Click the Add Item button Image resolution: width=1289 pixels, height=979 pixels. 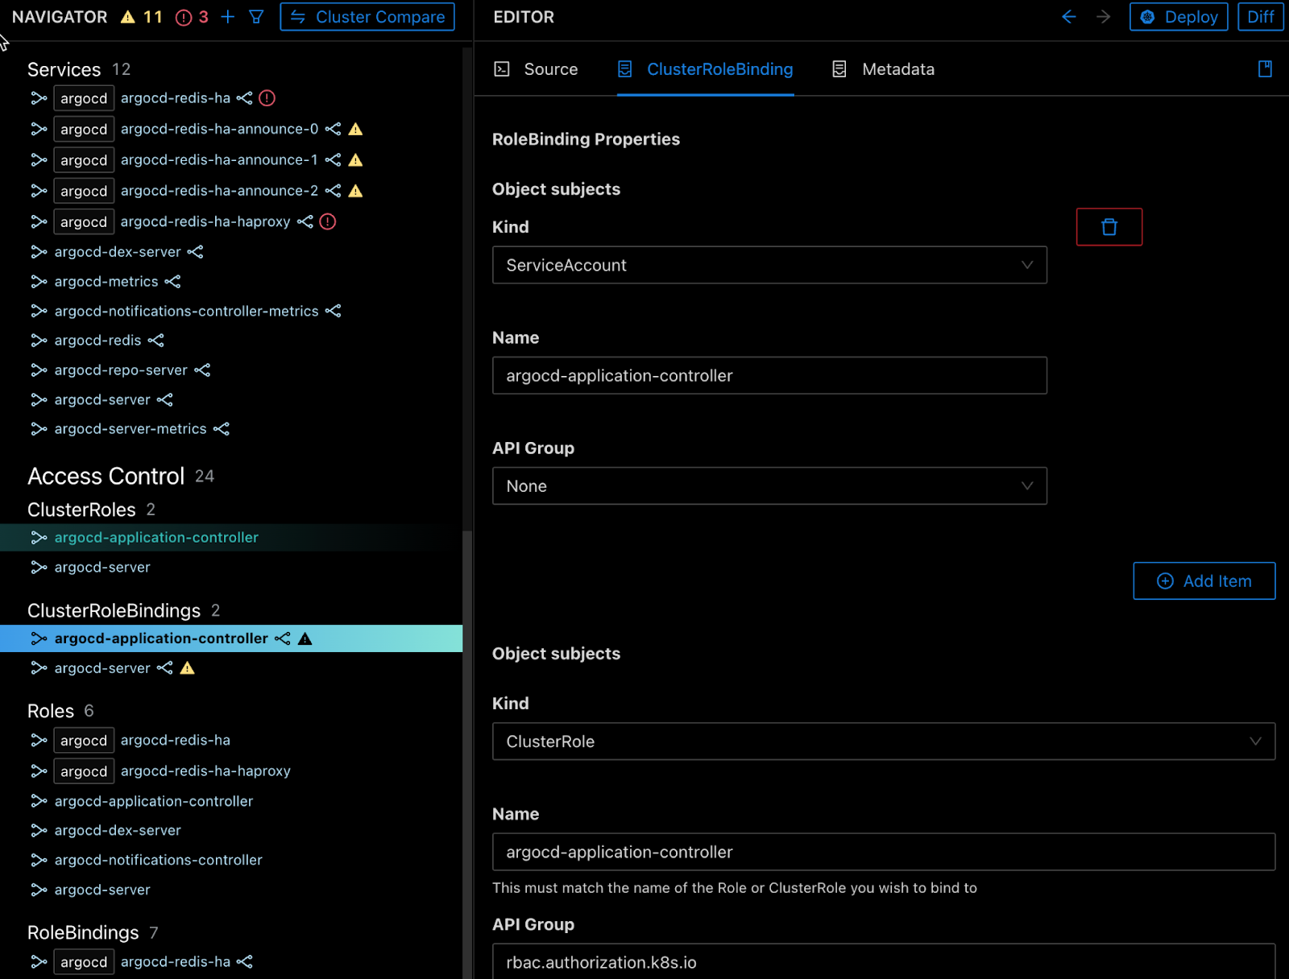(1204, 581)
